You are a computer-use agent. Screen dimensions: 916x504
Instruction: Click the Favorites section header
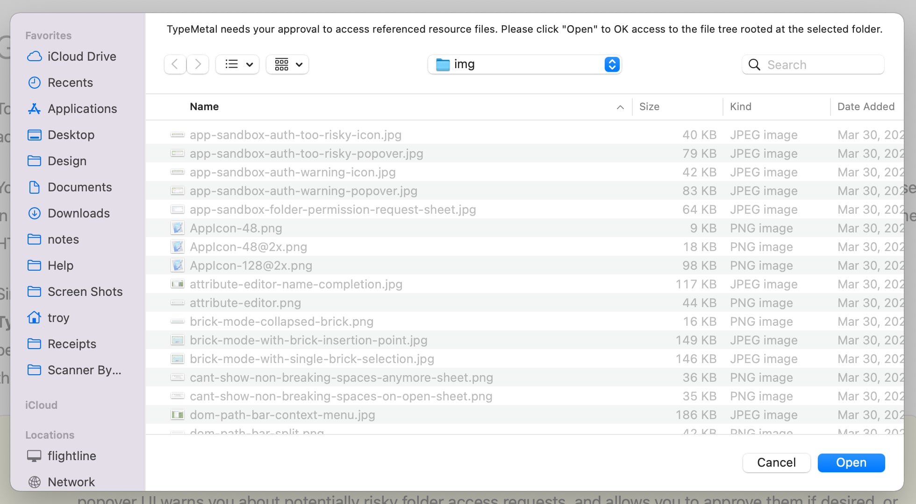click(48, 35)
